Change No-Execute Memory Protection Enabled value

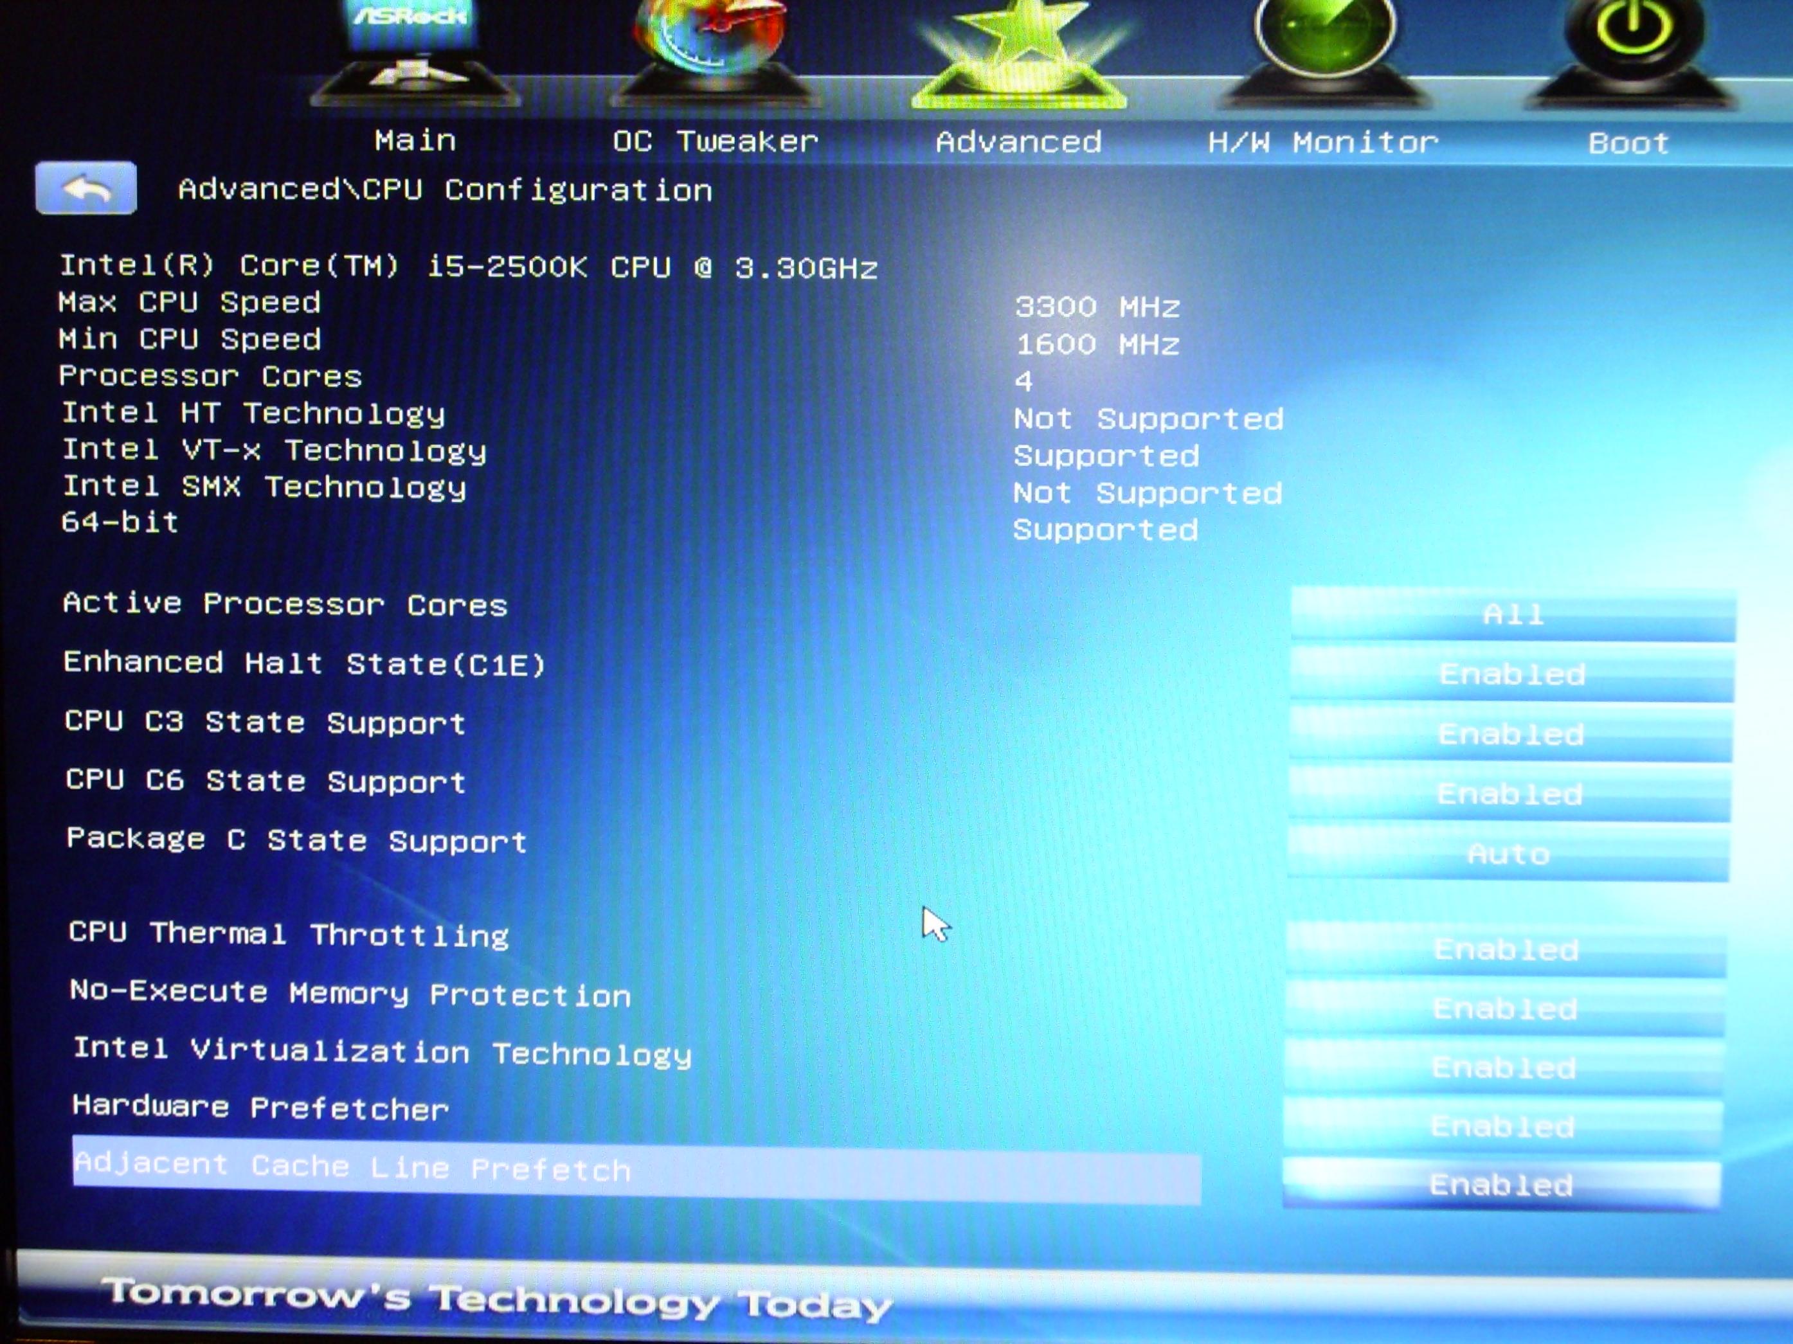pyautogui.click(x=1504, y=1008)
